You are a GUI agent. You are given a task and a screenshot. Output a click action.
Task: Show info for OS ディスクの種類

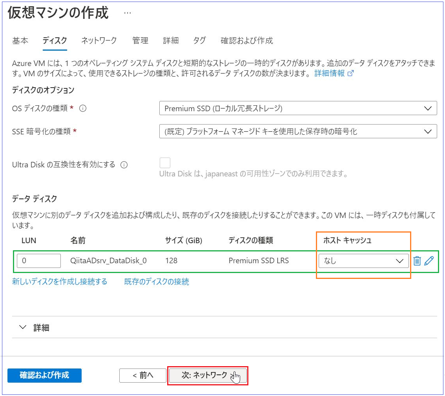pos(83,108)
